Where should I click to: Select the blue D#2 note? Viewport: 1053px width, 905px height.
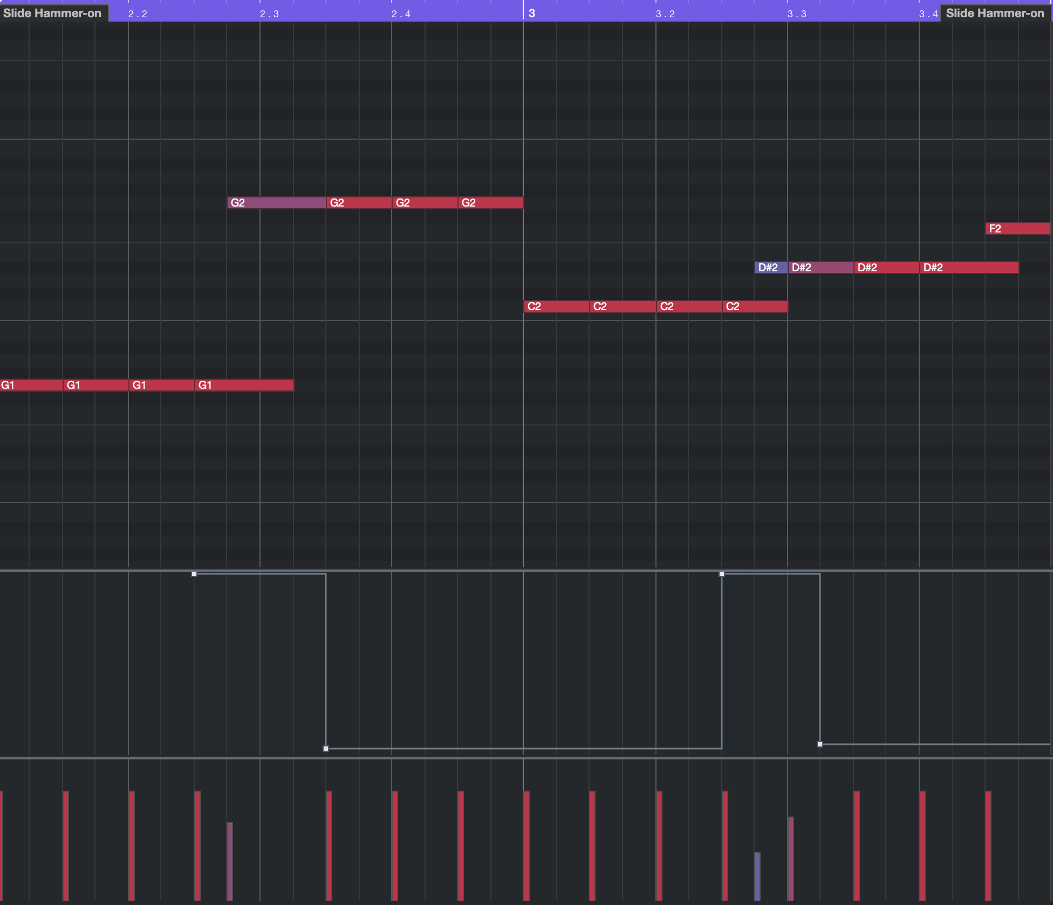click(x=770, y=268)
